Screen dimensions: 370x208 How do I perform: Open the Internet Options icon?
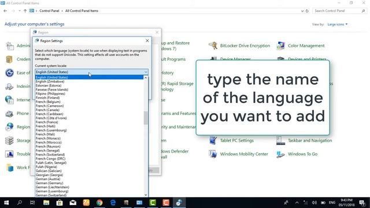[x=9, y=100]
